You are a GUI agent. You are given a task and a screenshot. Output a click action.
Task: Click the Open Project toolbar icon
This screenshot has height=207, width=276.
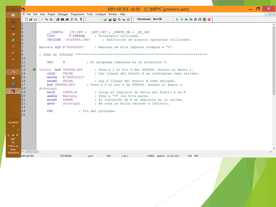point(110,20)
